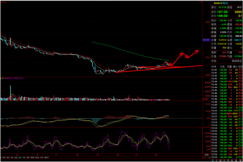Open the RSI indicator tab
Viewport: 243px width, 162px height.
[x=8, y=158]
